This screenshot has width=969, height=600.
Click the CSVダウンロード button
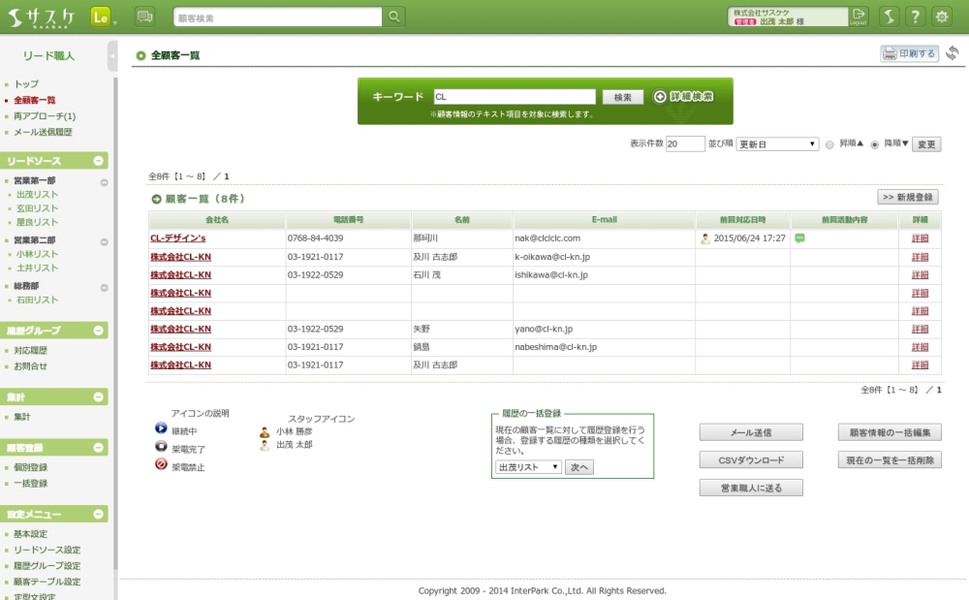coord(751,459)
